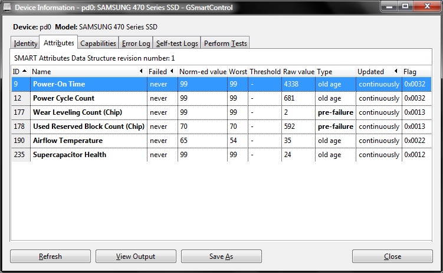Select the Power Cycle Count row
Viewport: 443px width, 273px height.
[222, 98]
